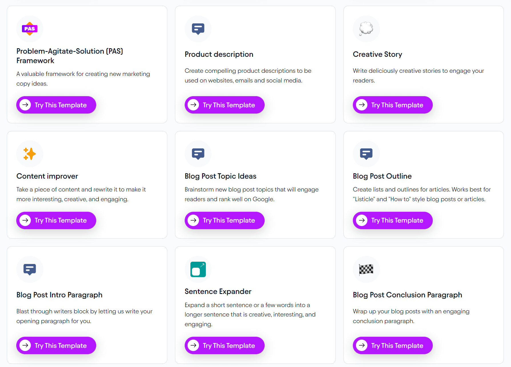Click 'Take a piece of content' description

[x=81, y=194]
